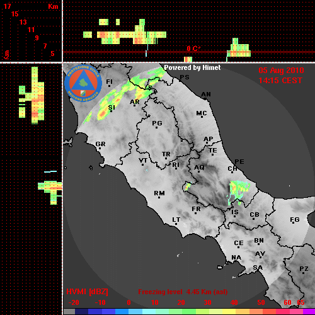Click the storm cell south of CH
Viewport: 315px width, 315px height.
tap(238, 192)
